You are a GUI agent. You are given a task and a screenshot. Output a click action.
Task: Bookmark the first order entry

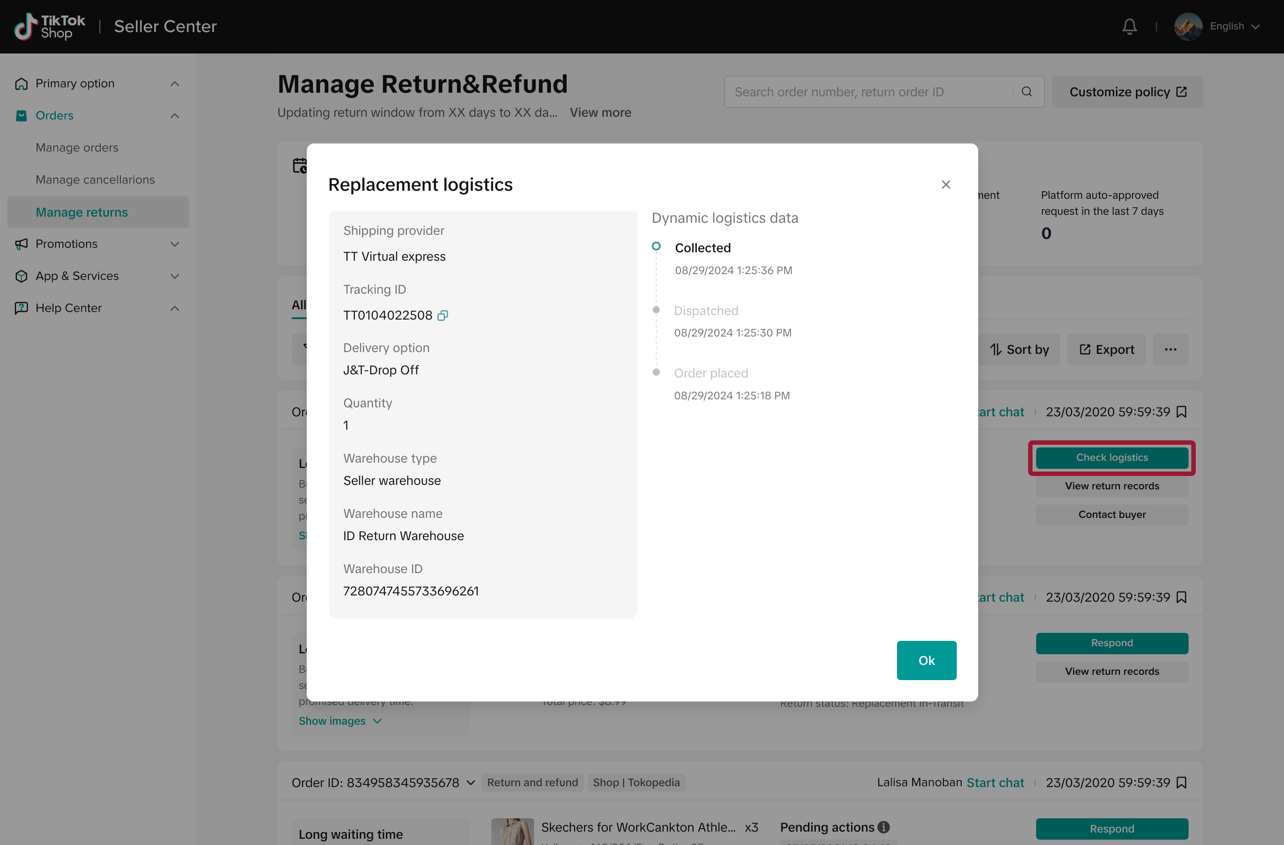pyautogui.click(x=1181, y=412)
